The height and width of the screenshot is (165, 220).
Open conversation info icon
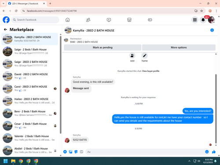[212, 30]
